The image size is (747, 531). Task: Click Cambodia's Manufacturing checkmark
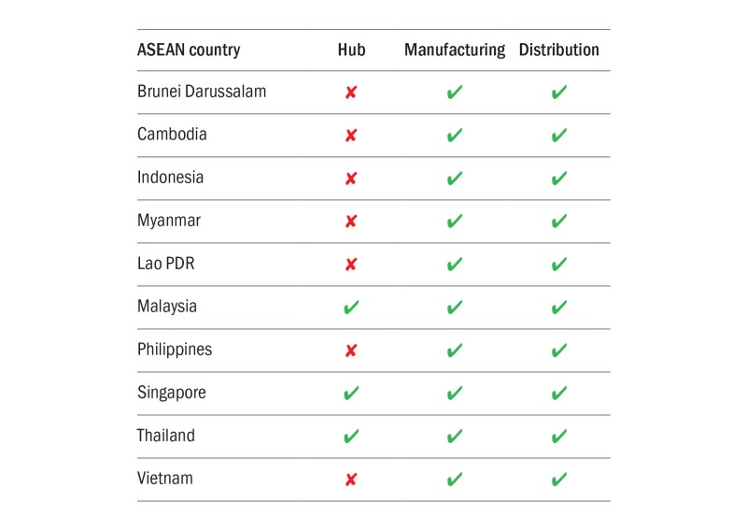pos(455,136)
